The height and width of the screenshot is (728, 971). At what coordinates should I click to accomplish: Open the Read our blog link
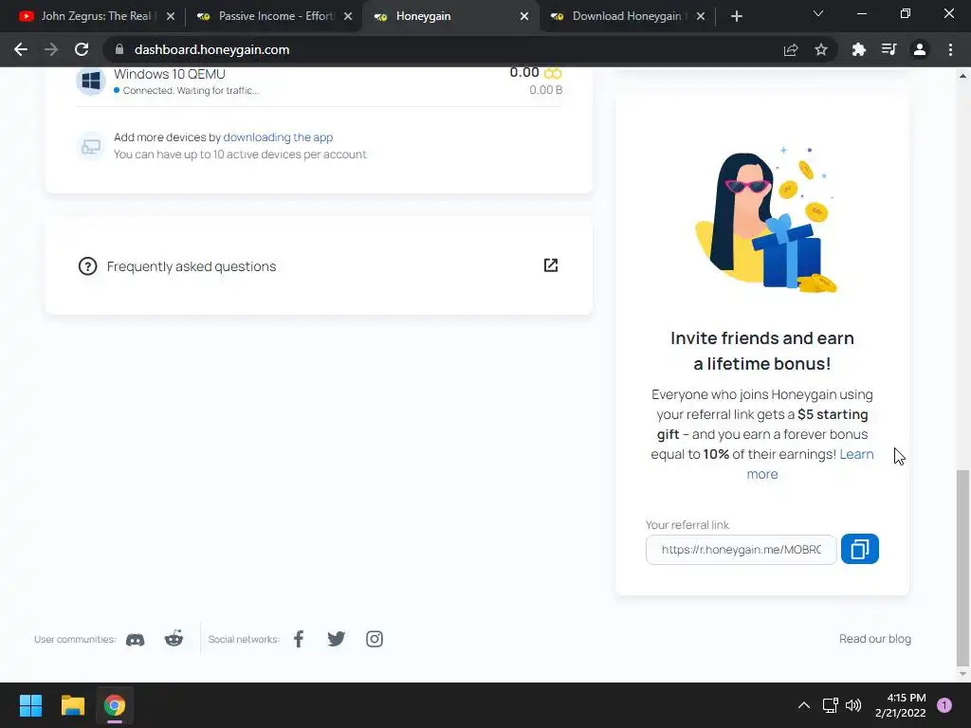[x=875, y=639]
